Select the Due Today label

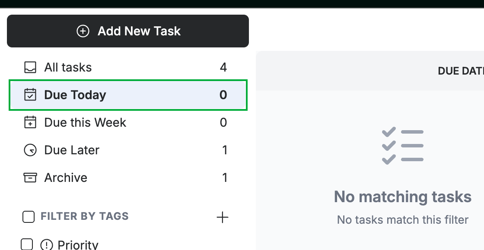(75, 95)
